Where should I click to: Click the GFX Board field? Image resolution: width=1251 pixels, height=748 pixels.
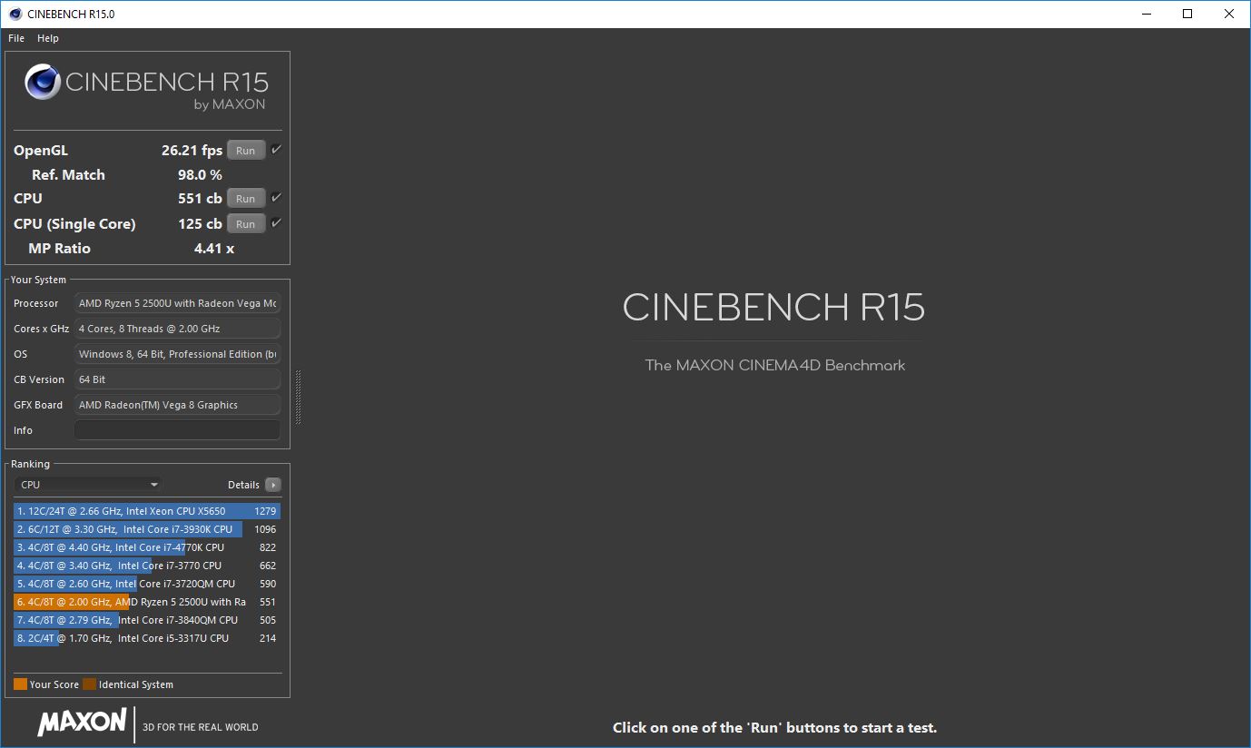(177, 405)
